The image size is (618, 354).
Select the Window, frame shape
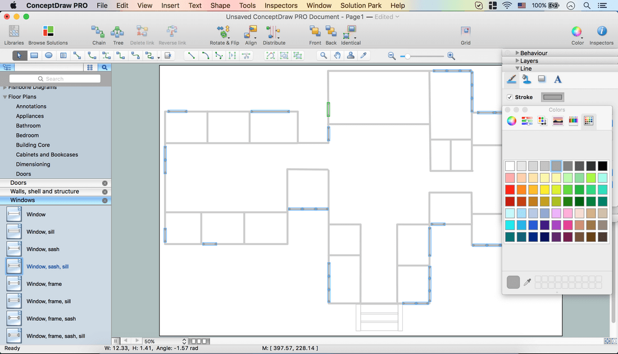pos(44,284)
